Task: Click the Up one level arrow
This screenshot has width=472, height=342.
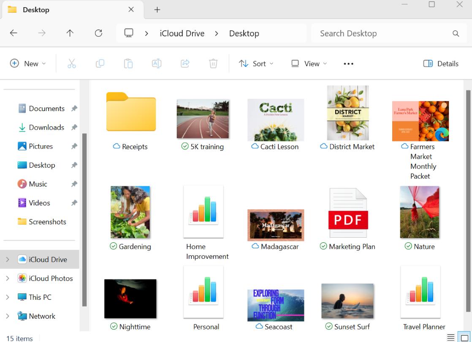Action: 70,33
